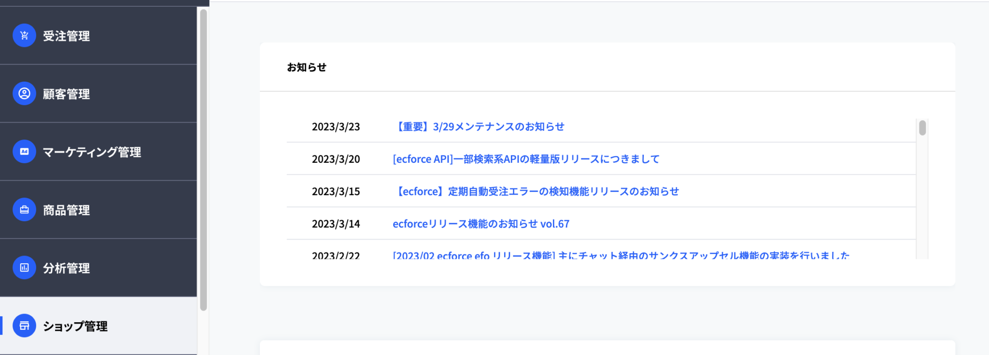Select the shopping cart icon for 受注管理
This screenshot has height=355, width=989.
pyautogui.click(x=24, y=35)
